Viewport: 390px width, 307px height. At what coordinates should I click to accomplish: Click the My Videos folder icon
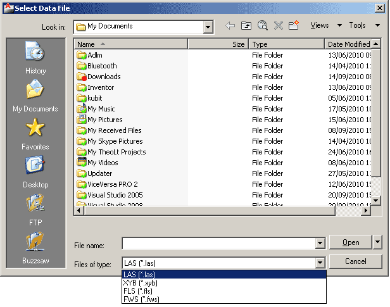81,163
